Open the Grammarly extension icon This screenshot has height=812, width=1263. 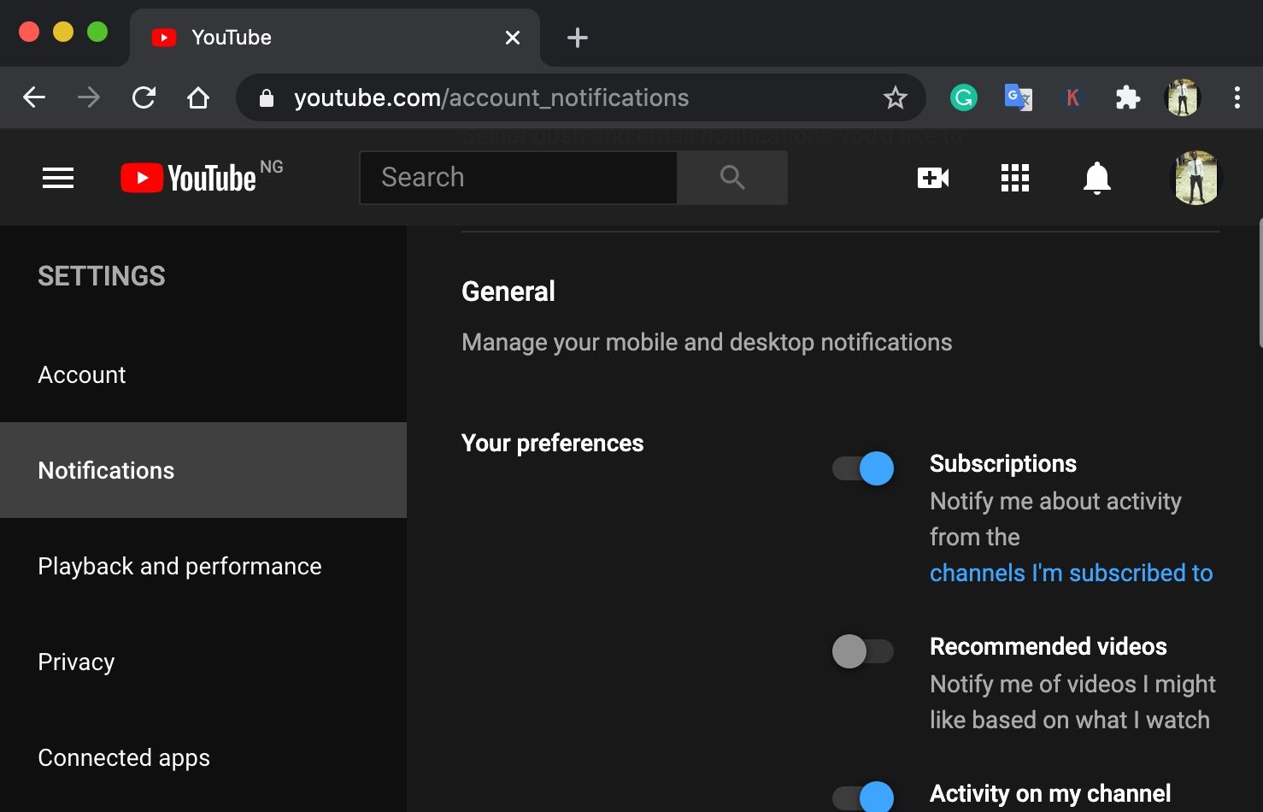click(964, 98)
